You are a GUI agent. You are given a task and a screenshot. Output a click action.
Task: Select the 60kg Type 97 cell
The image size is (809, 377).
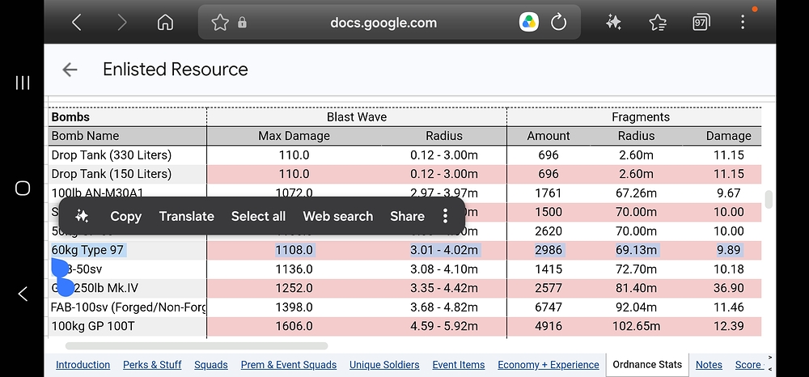pos(128,250)
